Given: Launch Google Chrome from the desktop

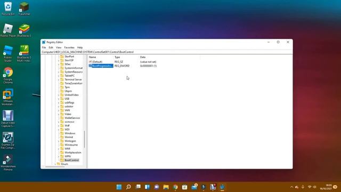Looking at the screenshot, I should click(x=8, y=75).
